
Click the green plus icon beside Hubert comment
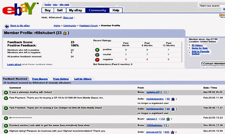pyautogui.click(x=6, y=92)
